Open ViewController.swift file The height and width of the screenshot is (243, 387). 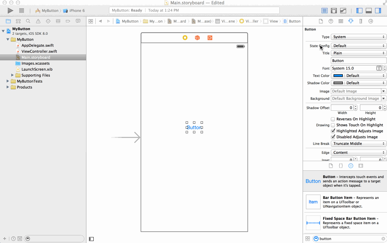tap(39, 51)
